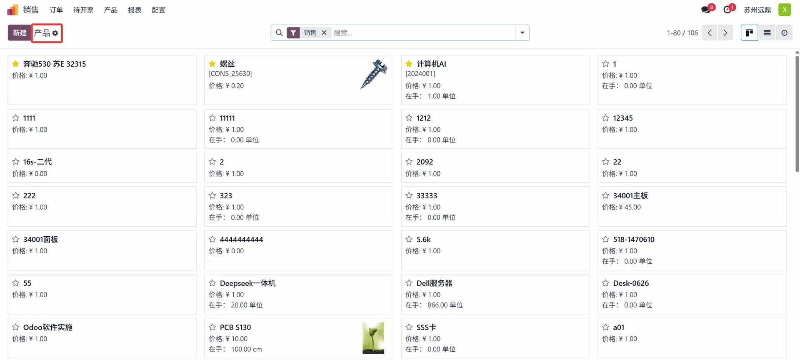Viewport: 800px width, 360px height.
Task: Switch to activity view clock icon
Action: 784,33
